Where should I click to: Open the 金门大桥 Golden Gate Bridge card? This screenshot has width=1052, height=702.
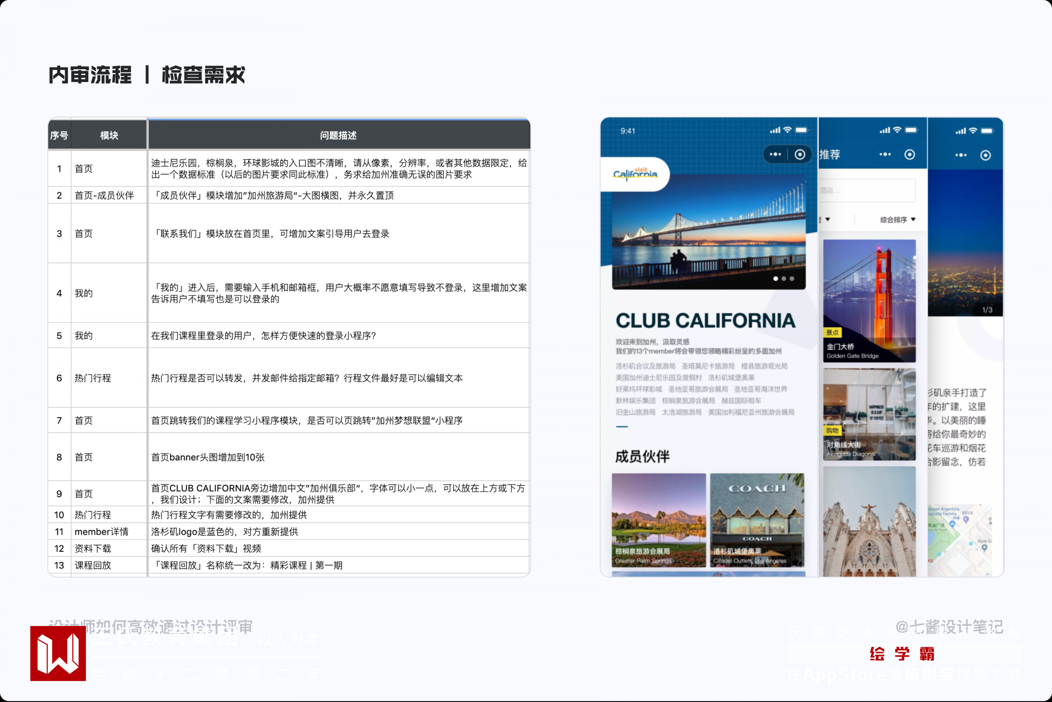coord(869,301)
